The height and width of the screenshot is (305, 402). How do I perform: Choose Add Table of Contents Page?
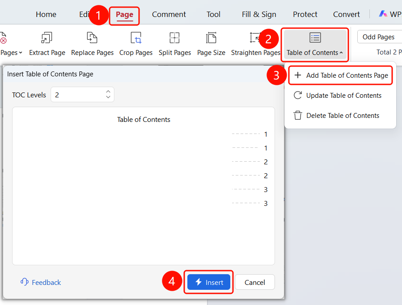coord(340,75)
